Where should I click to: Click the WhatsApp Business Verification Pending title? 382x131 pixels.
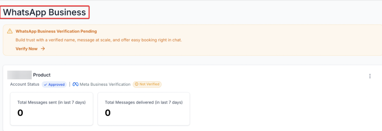pyautogui.click(x=56, y=31)
